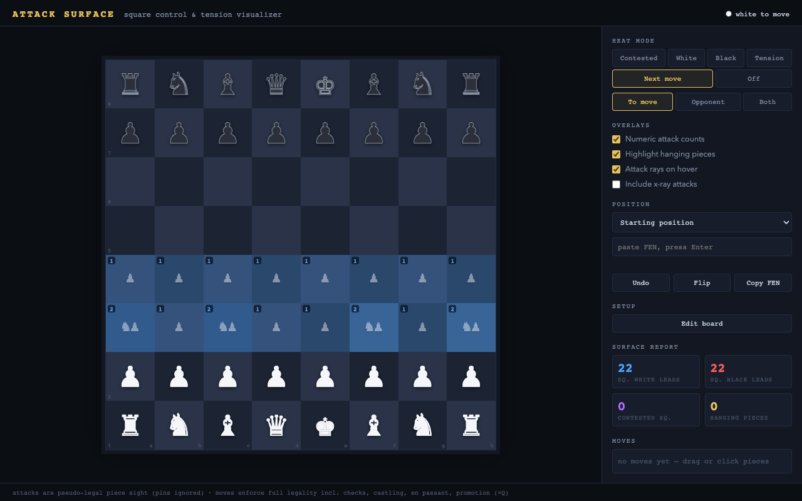Toggle Numeric attack counts checkbox
The width and height of the screenshot is (802, 501).
616,139
